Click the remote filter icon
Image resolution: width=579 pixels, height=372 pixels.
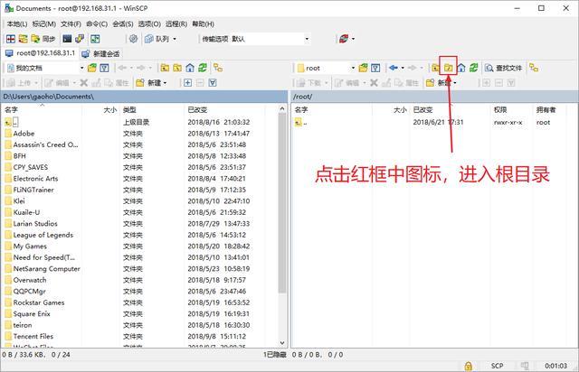tap(375, 68)
